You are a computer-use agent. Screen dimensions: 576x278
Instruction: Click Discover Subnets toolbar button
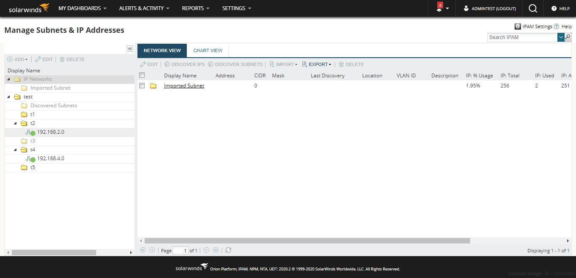pos(235,64)
